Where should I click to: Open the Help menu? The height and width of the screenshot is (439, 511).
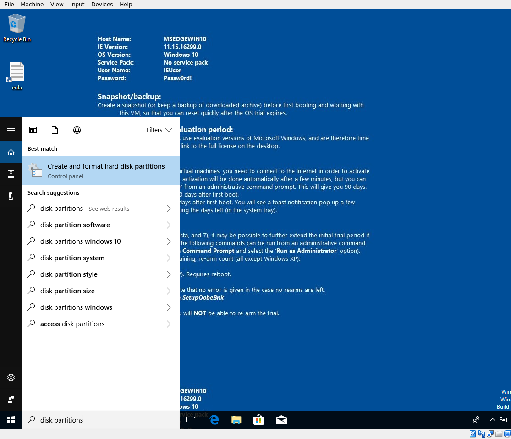(126, 4)
